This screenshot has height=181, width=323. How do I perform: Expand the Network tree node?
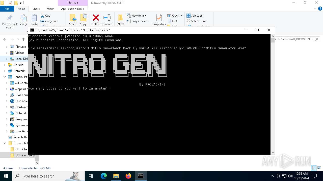(x=5, y=71)
